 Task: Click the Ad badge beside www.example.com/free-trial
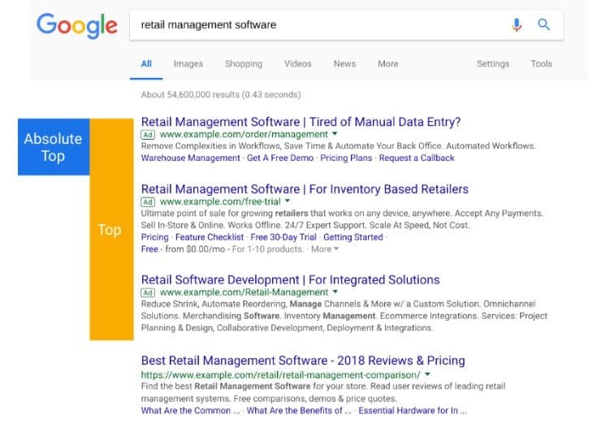(148, 201)
